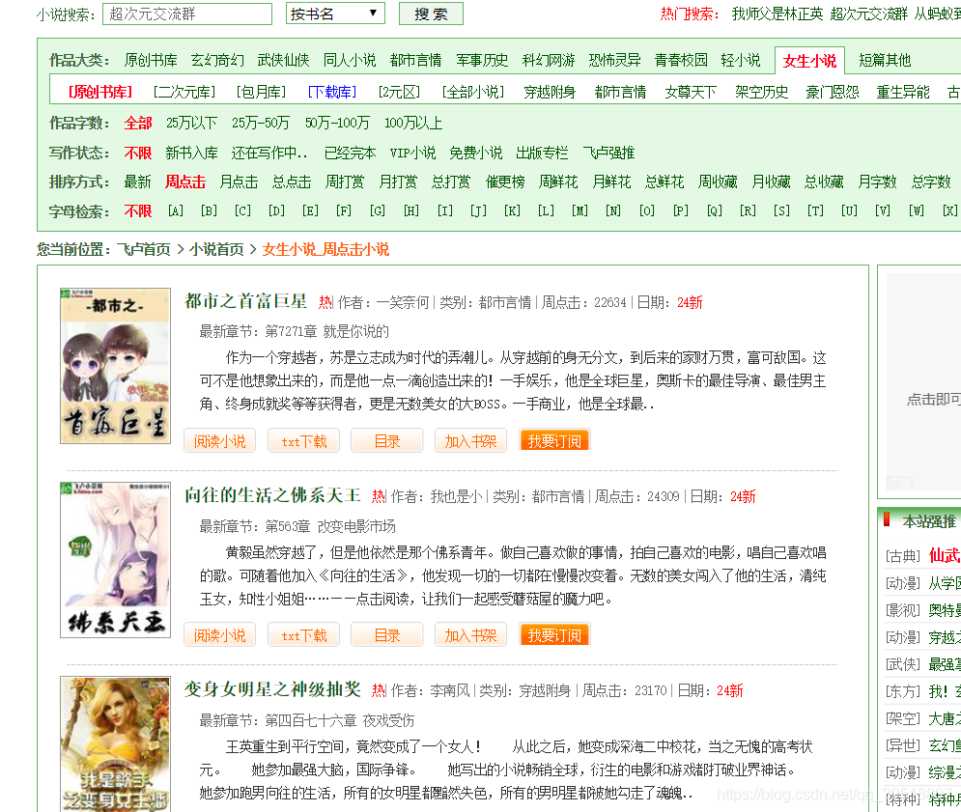961x812 pixels.
Task: Click 加入书架 for 佛系天王
Action: click(470, 635)
